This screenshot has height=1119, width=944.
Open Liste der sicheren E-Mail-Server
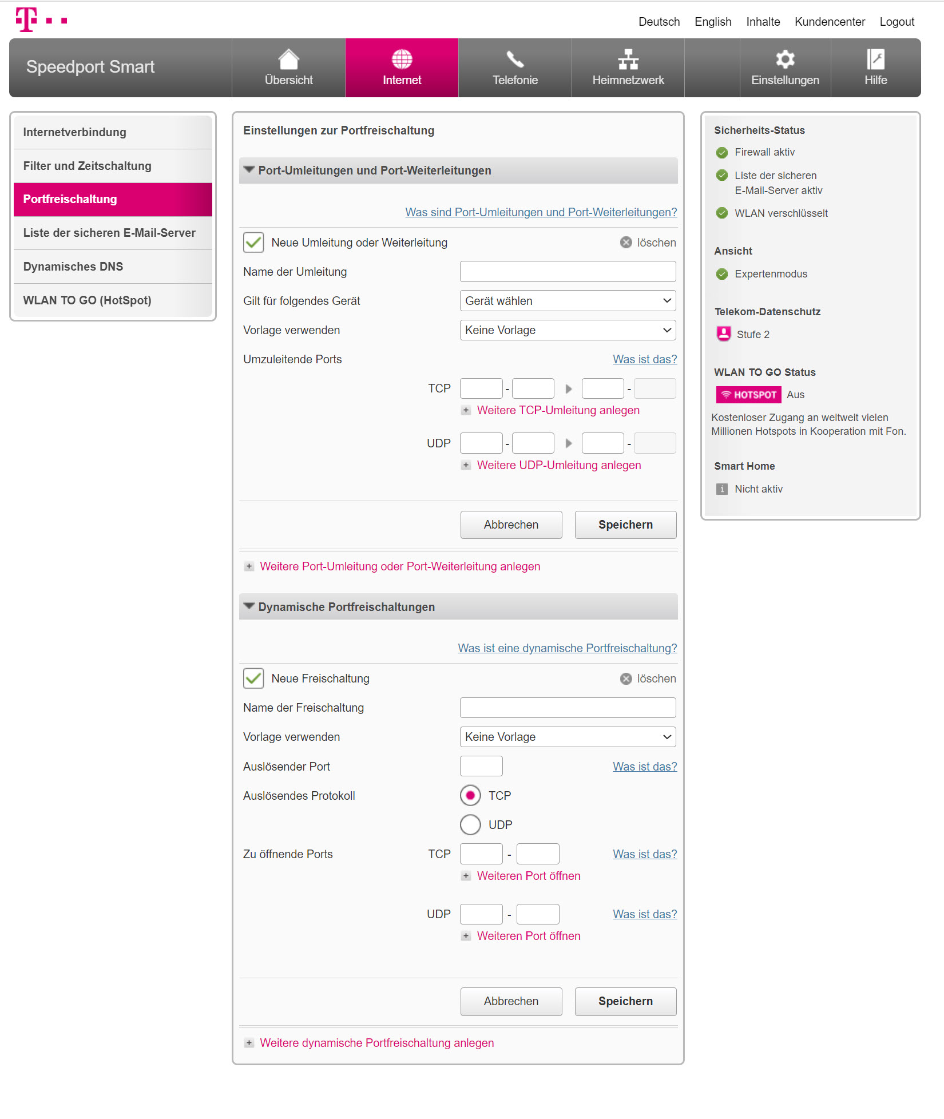pos(113,233)
